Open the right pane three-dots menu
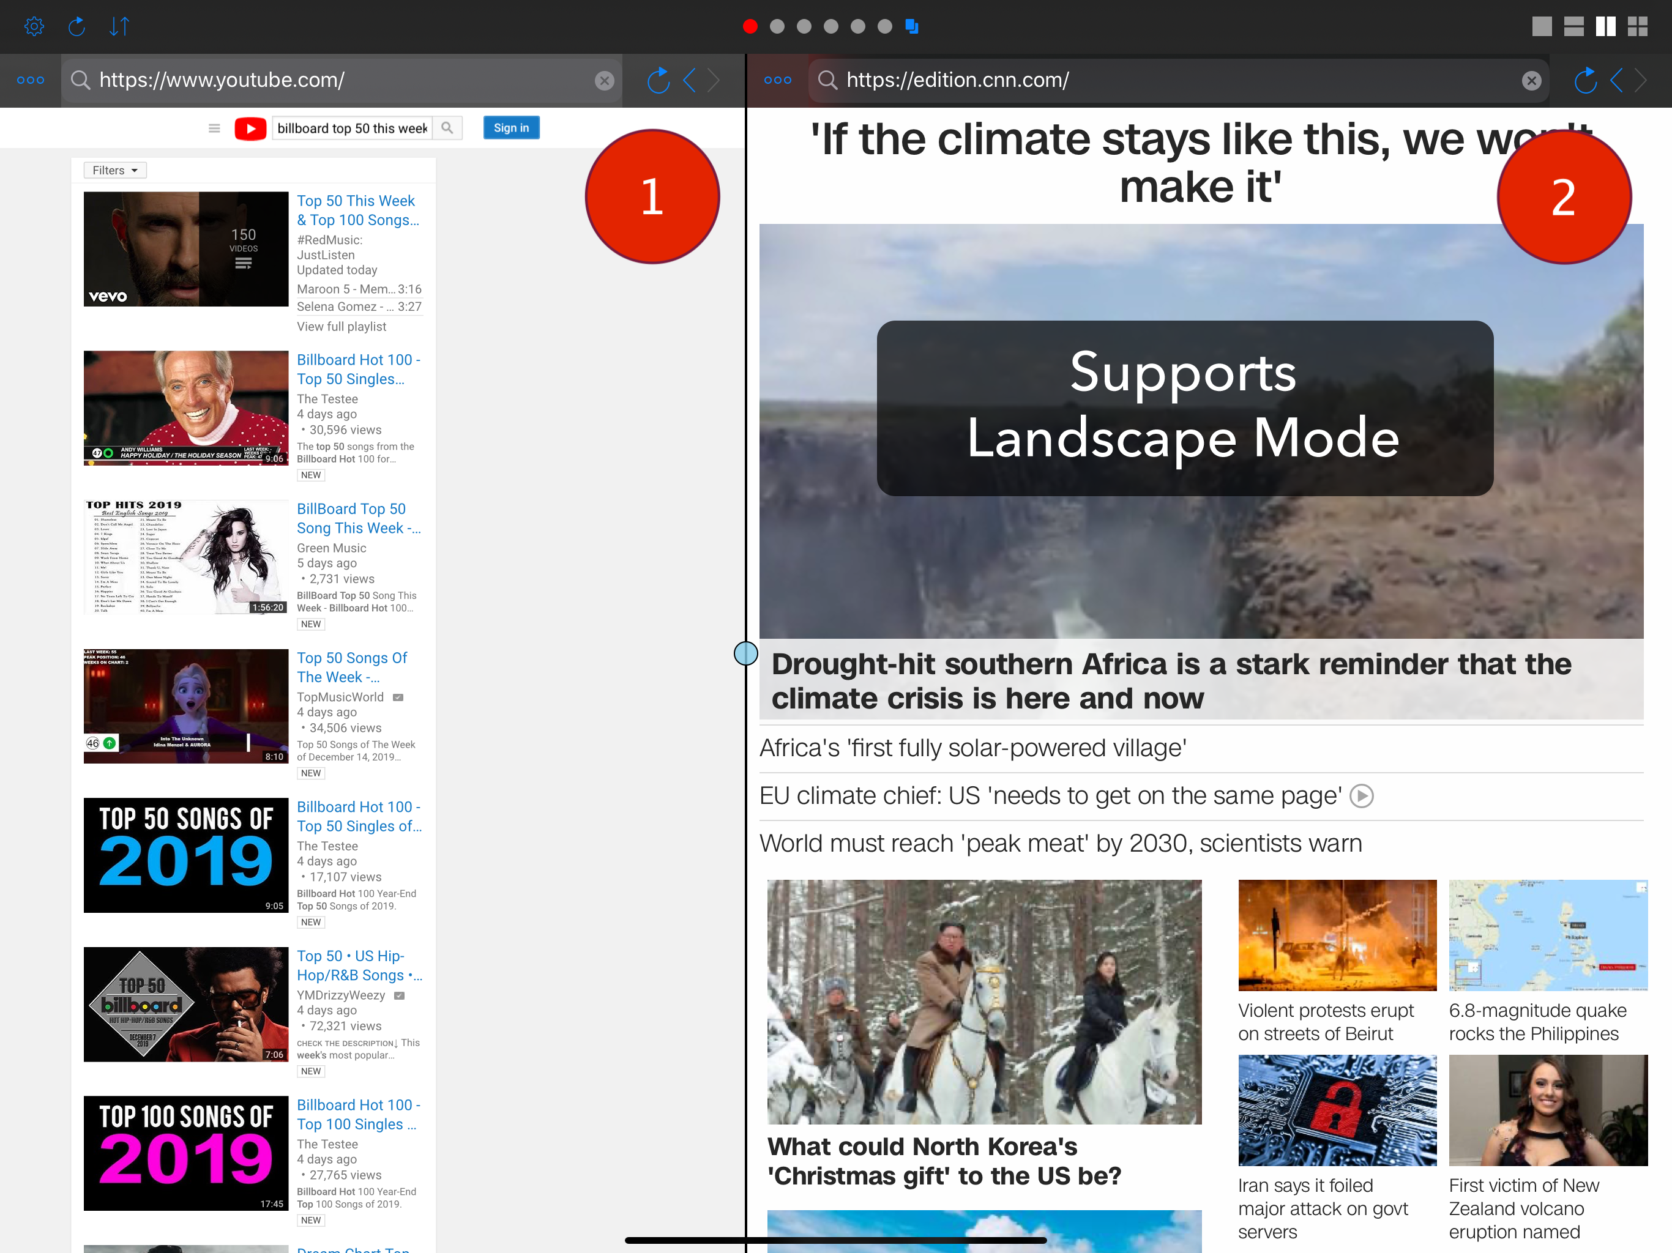The height and width of the screenshot is (1253, 1672). click(777, 80)
